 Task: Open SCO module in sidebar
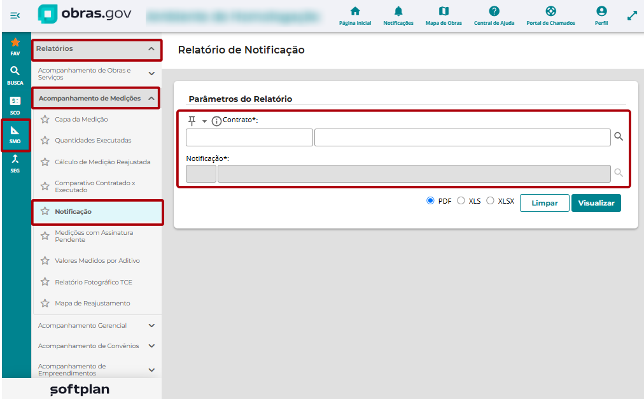(15, 105)
